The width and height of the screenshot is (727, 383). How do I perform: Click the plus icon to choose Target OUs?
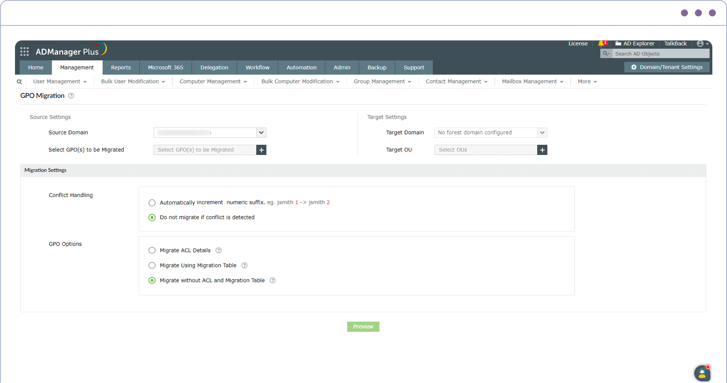click(x=542, y=150)
